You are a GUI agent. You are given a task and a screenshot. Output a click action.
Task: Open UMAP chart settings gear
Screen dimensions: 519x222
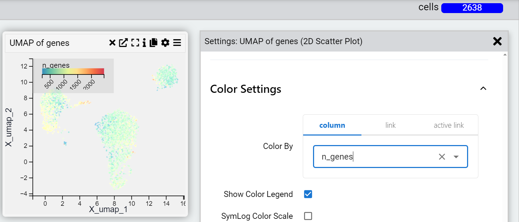165,43
